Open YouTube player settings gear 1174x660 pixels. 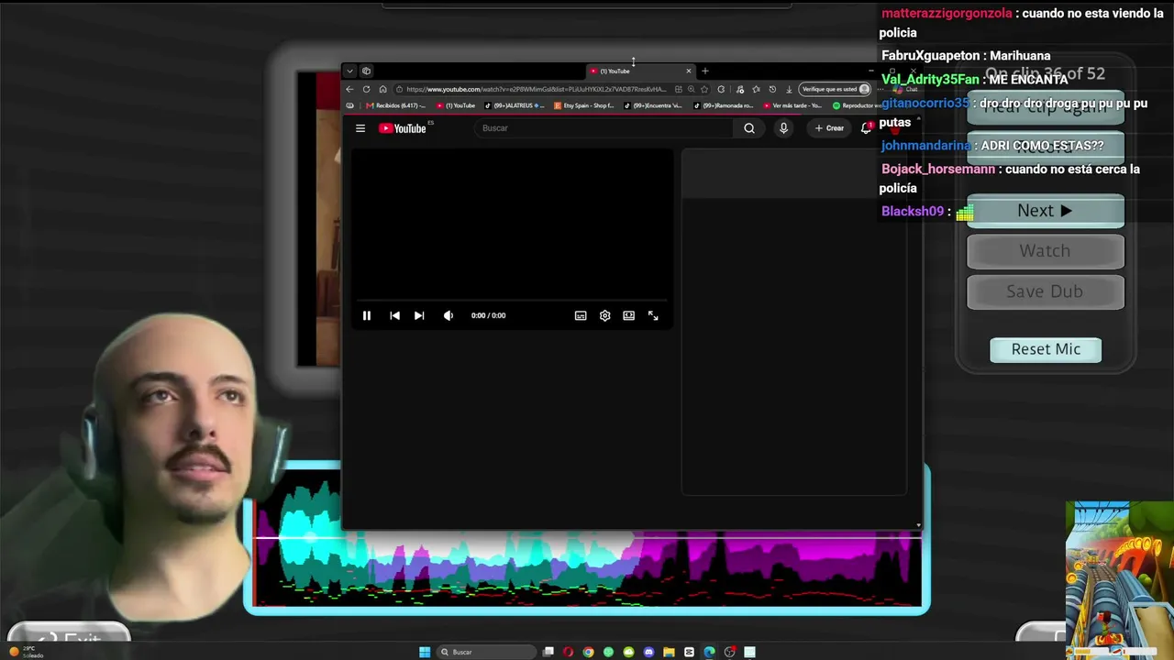[x=604, y=315]
